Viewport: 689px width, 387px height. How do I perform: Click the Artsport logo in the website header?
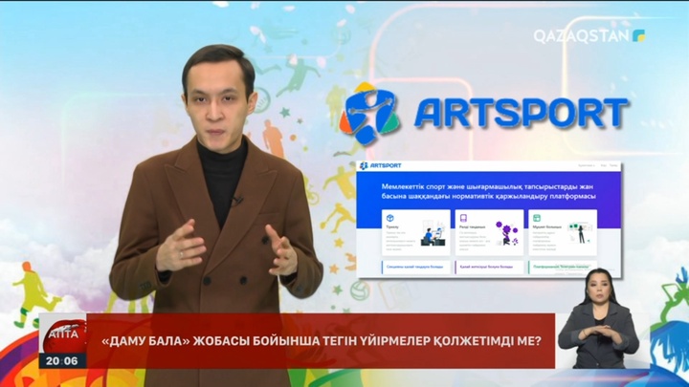point(381,165)
